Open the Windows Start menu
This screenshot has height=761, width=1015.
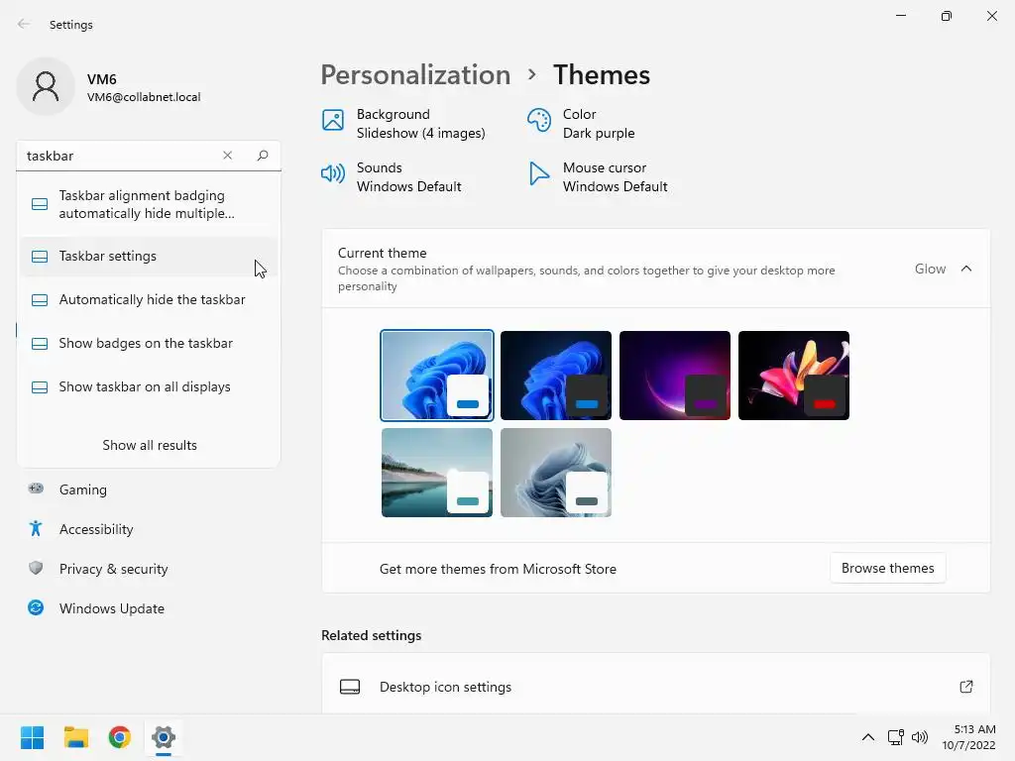33,737
